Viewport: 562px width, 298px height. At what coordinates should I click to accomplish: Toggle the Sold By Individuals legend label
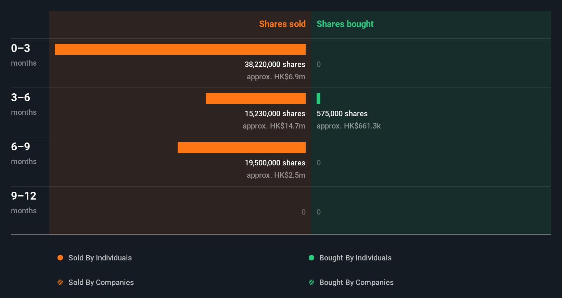(x=100, y=258)
